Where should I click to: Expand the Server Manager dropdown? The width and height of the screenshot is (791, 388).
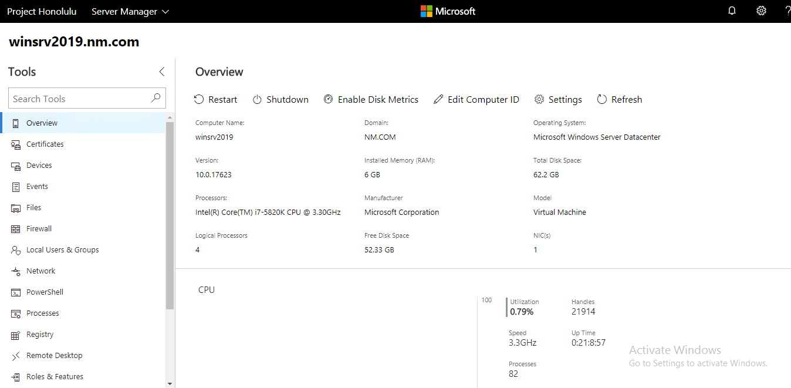coord(130,11)
